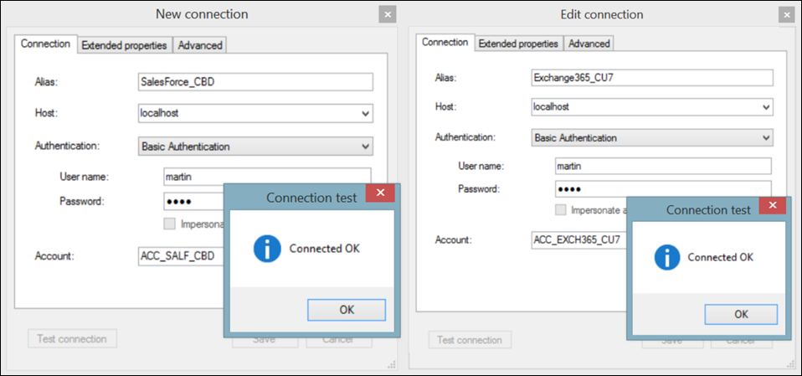Viewport: 802px width, 376px height.
Task: Click Test connection button in New connection
Action: 72,338
